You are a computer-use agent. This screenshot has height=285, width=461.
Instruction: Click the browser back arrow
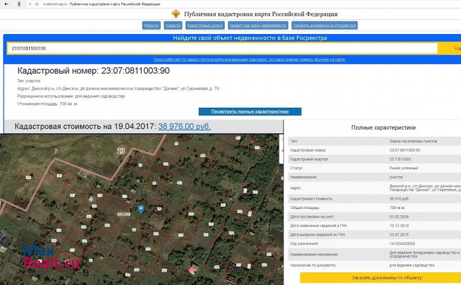point(6,3)
